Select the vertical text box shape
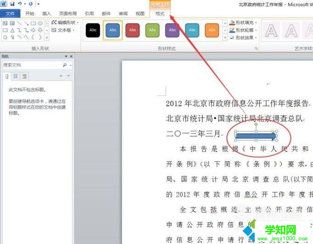Image resolution: width=313 pixels, height=244 pixels. 12,23
